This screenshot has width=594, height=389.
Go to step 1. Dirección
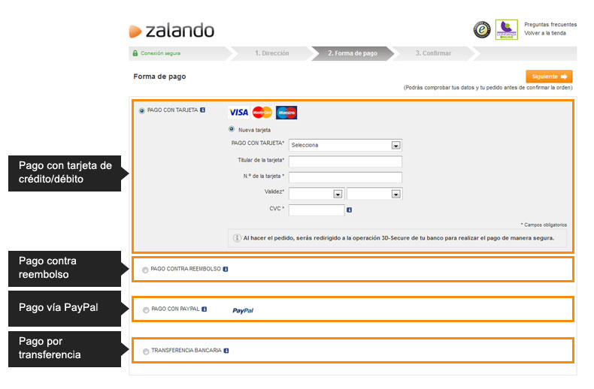pyautogui.click(x=271, y=53)
